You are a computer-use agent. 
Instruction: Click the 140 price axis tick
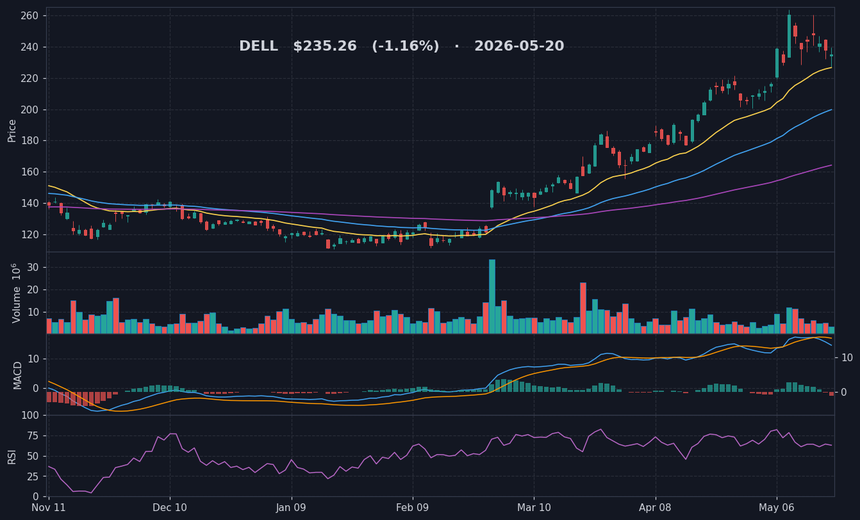click(x=29, y=203)
